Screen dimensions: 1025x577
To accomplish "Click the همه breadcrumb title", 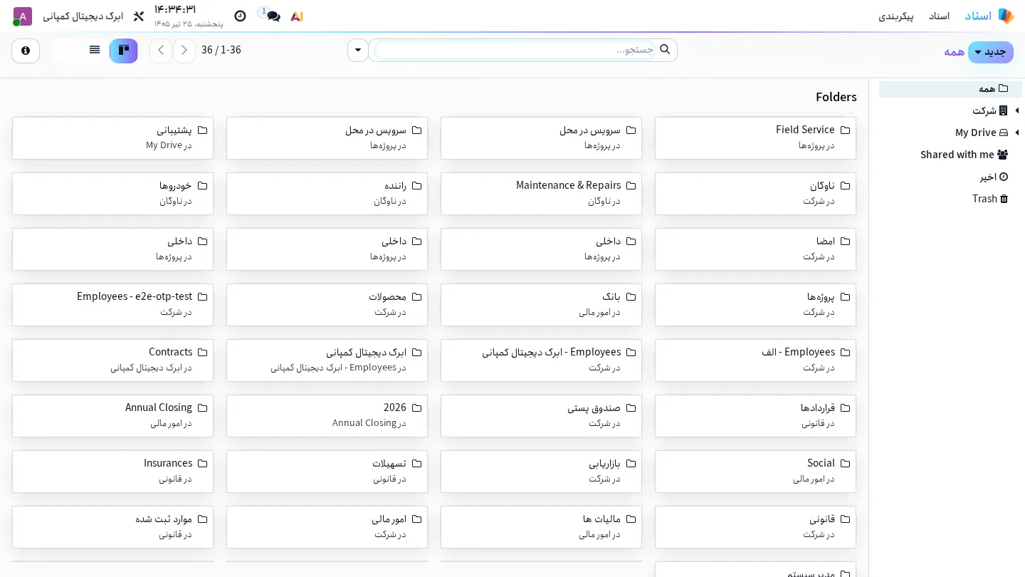I will point(954,52).
